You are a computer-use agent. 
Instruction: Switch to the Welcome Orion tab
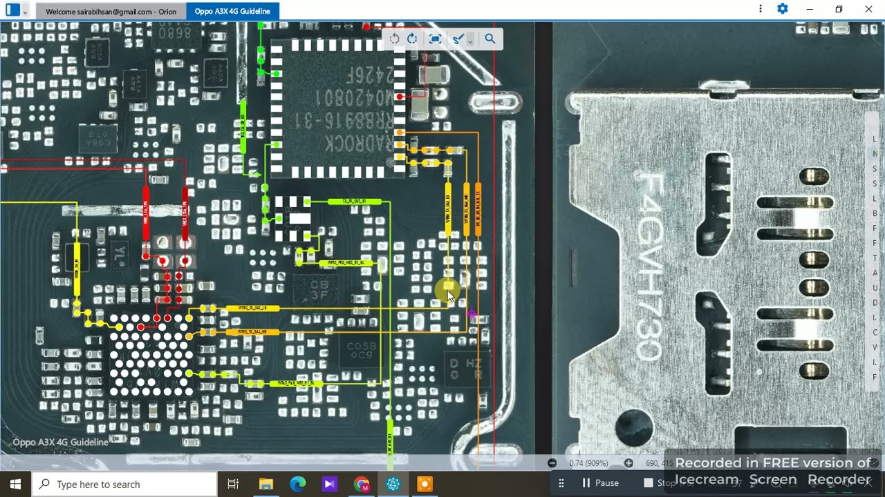coord(111,12)
